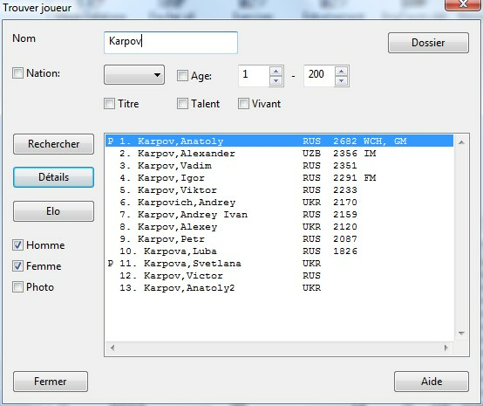Click the maximum age field showing 200
Image resolution: width=483 pixels, height=406 pixels.
pyautogui.click(x=319, y=76)
